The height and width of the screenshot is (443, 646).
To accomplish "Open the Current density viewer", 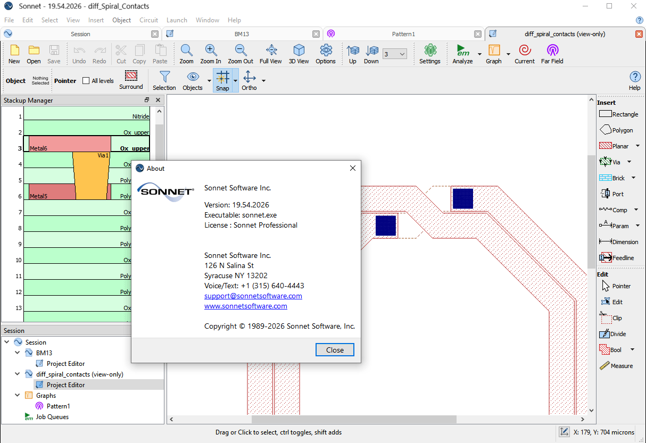I will click(525, 54).
